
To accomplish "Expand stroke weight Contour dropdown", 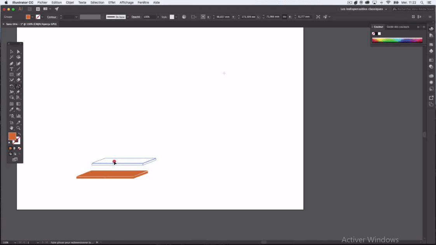I will (x=77, y=17).
